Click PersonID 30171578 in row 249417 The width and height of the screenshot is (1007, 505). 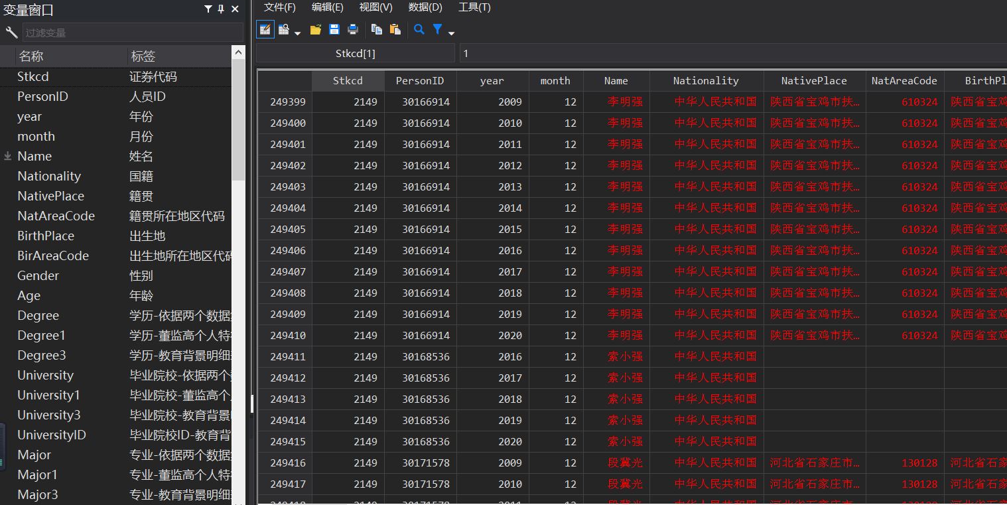point(420,484)
